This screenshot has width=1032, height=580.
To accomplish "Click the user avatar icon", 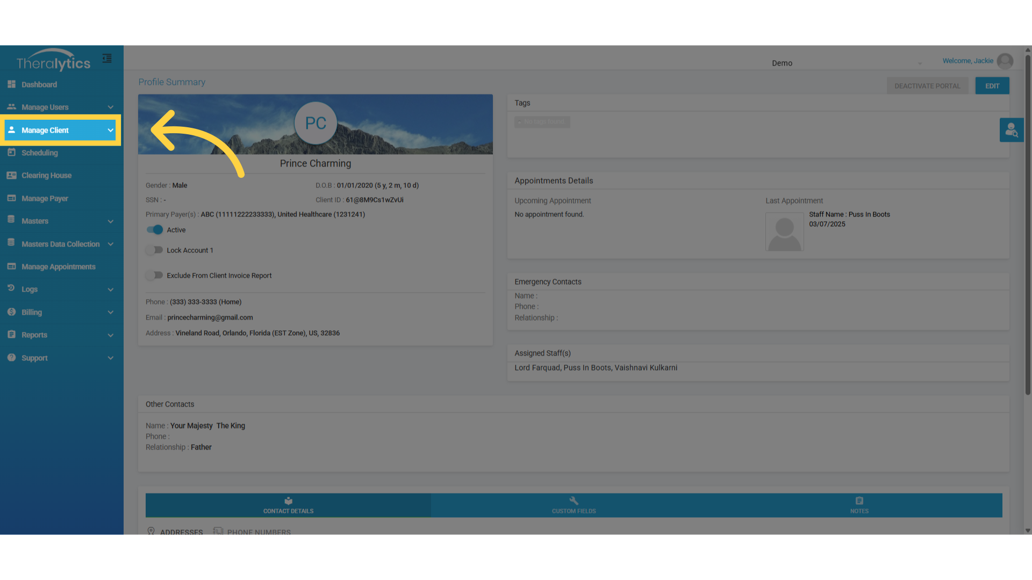I will 1005,61.
